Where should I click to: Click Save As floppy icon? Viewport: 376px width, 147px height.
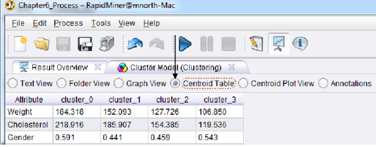pyautogui.click(x=85, y=44)
